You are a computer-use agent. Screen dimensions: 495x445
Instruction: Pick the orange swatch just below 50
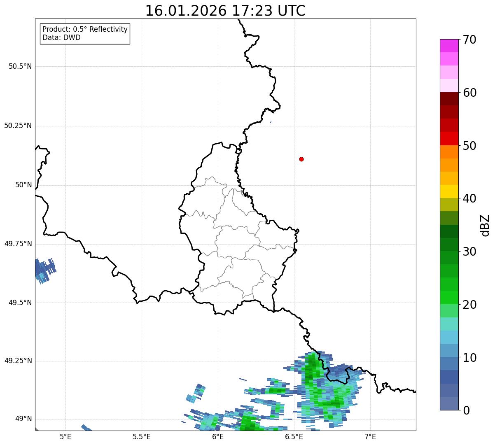(x=449, y=152)
